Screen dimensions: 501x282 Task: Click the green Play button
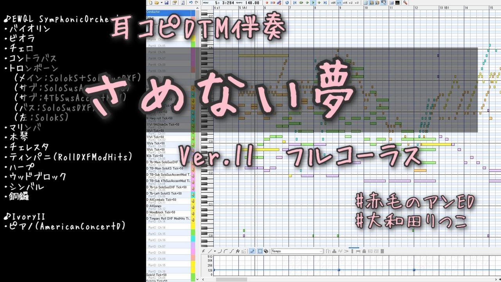[313, 3]
